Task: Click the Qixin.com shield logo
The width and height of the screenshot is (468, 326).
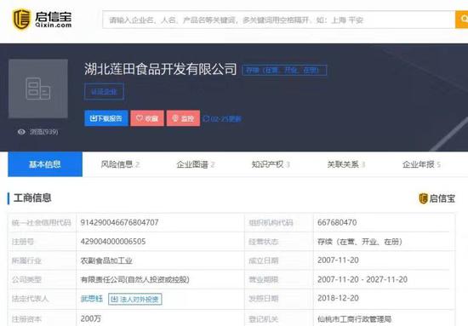Action: [x=21, y=20]
